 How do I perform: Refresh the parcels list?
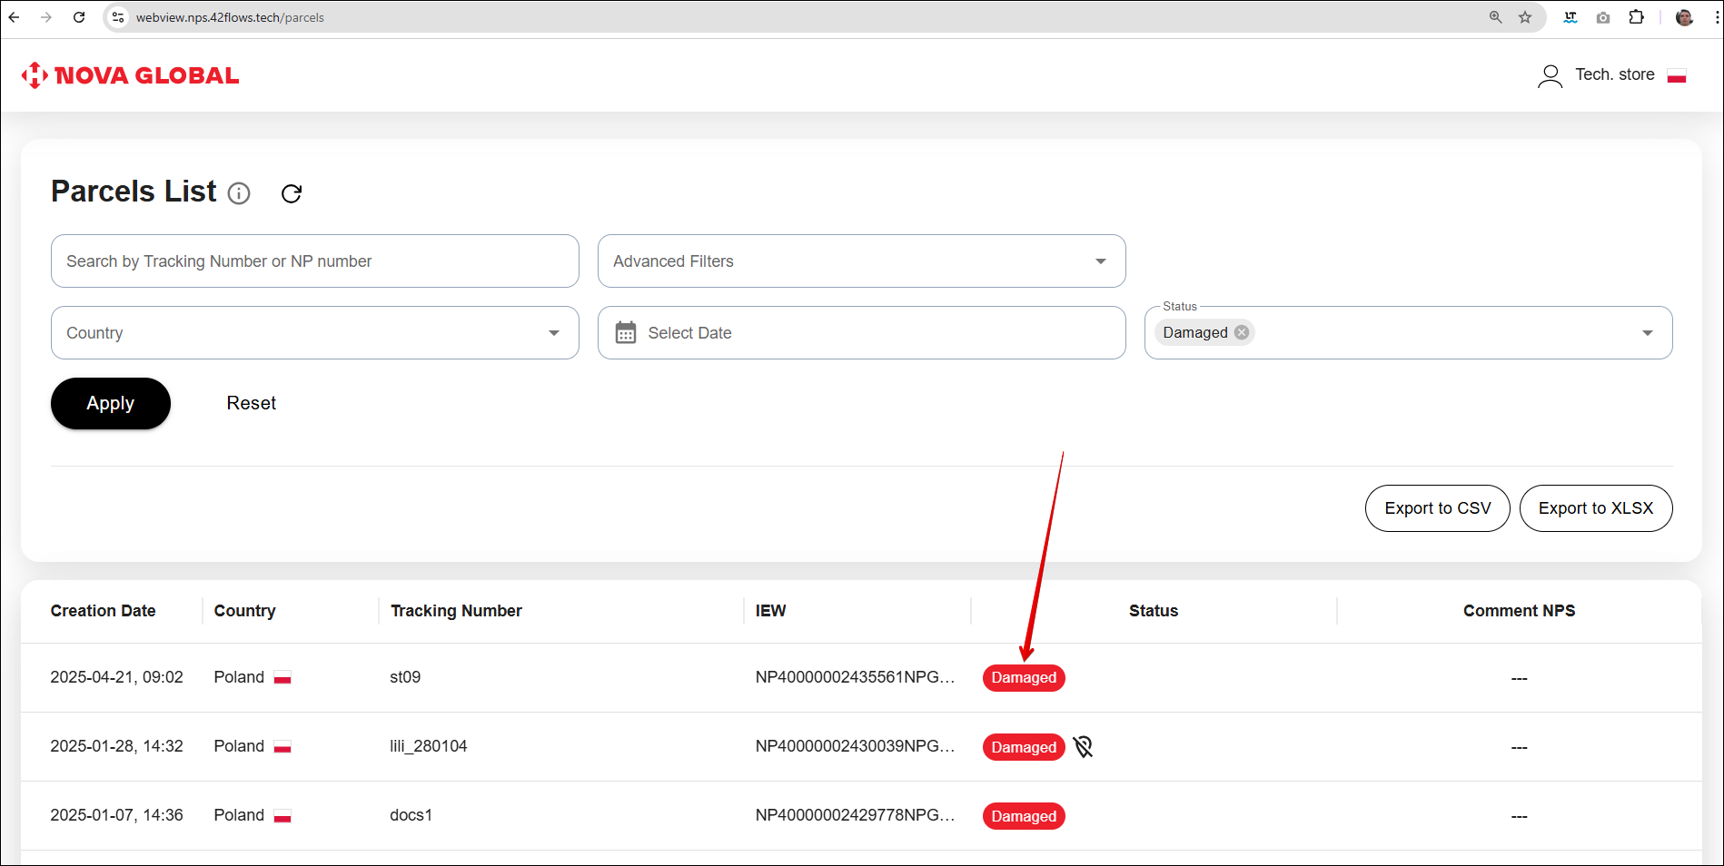pyautogui.click(x=292, y=193)
